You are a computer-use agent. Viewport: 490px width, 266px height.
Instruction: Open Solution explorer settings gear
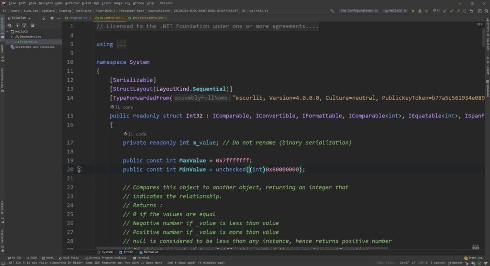pos(48,18)
